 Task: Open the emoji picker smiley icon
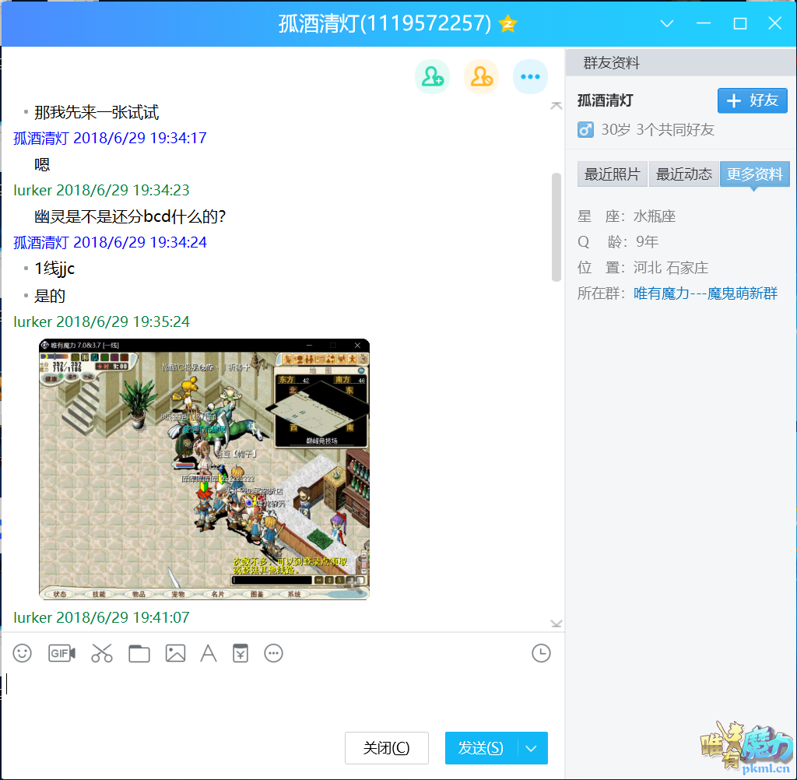coord(22,653)
